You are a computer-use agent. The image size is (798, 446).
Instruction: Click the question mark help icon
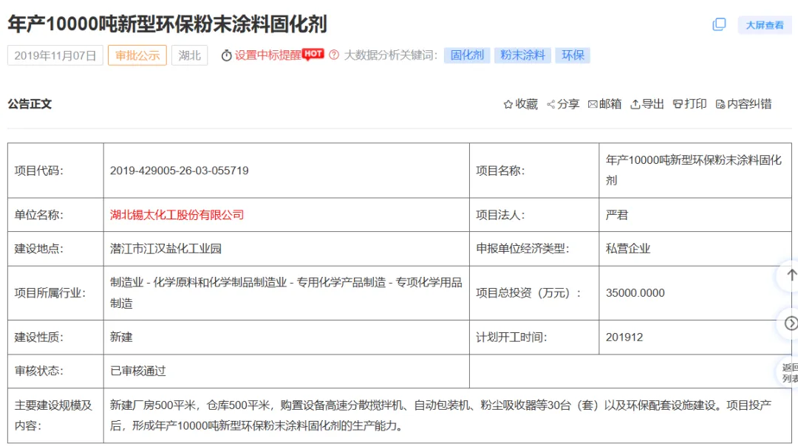[x=334, y=55]
